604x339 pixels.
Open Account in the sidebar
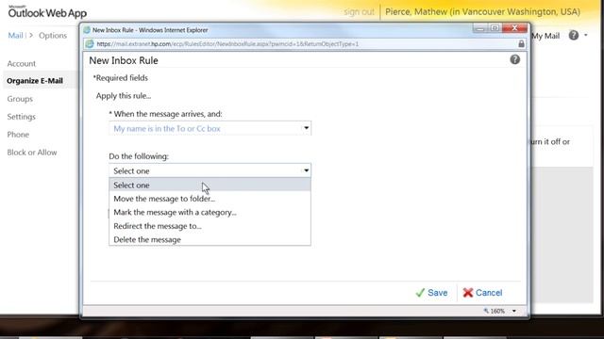click(x=21, y=63)
